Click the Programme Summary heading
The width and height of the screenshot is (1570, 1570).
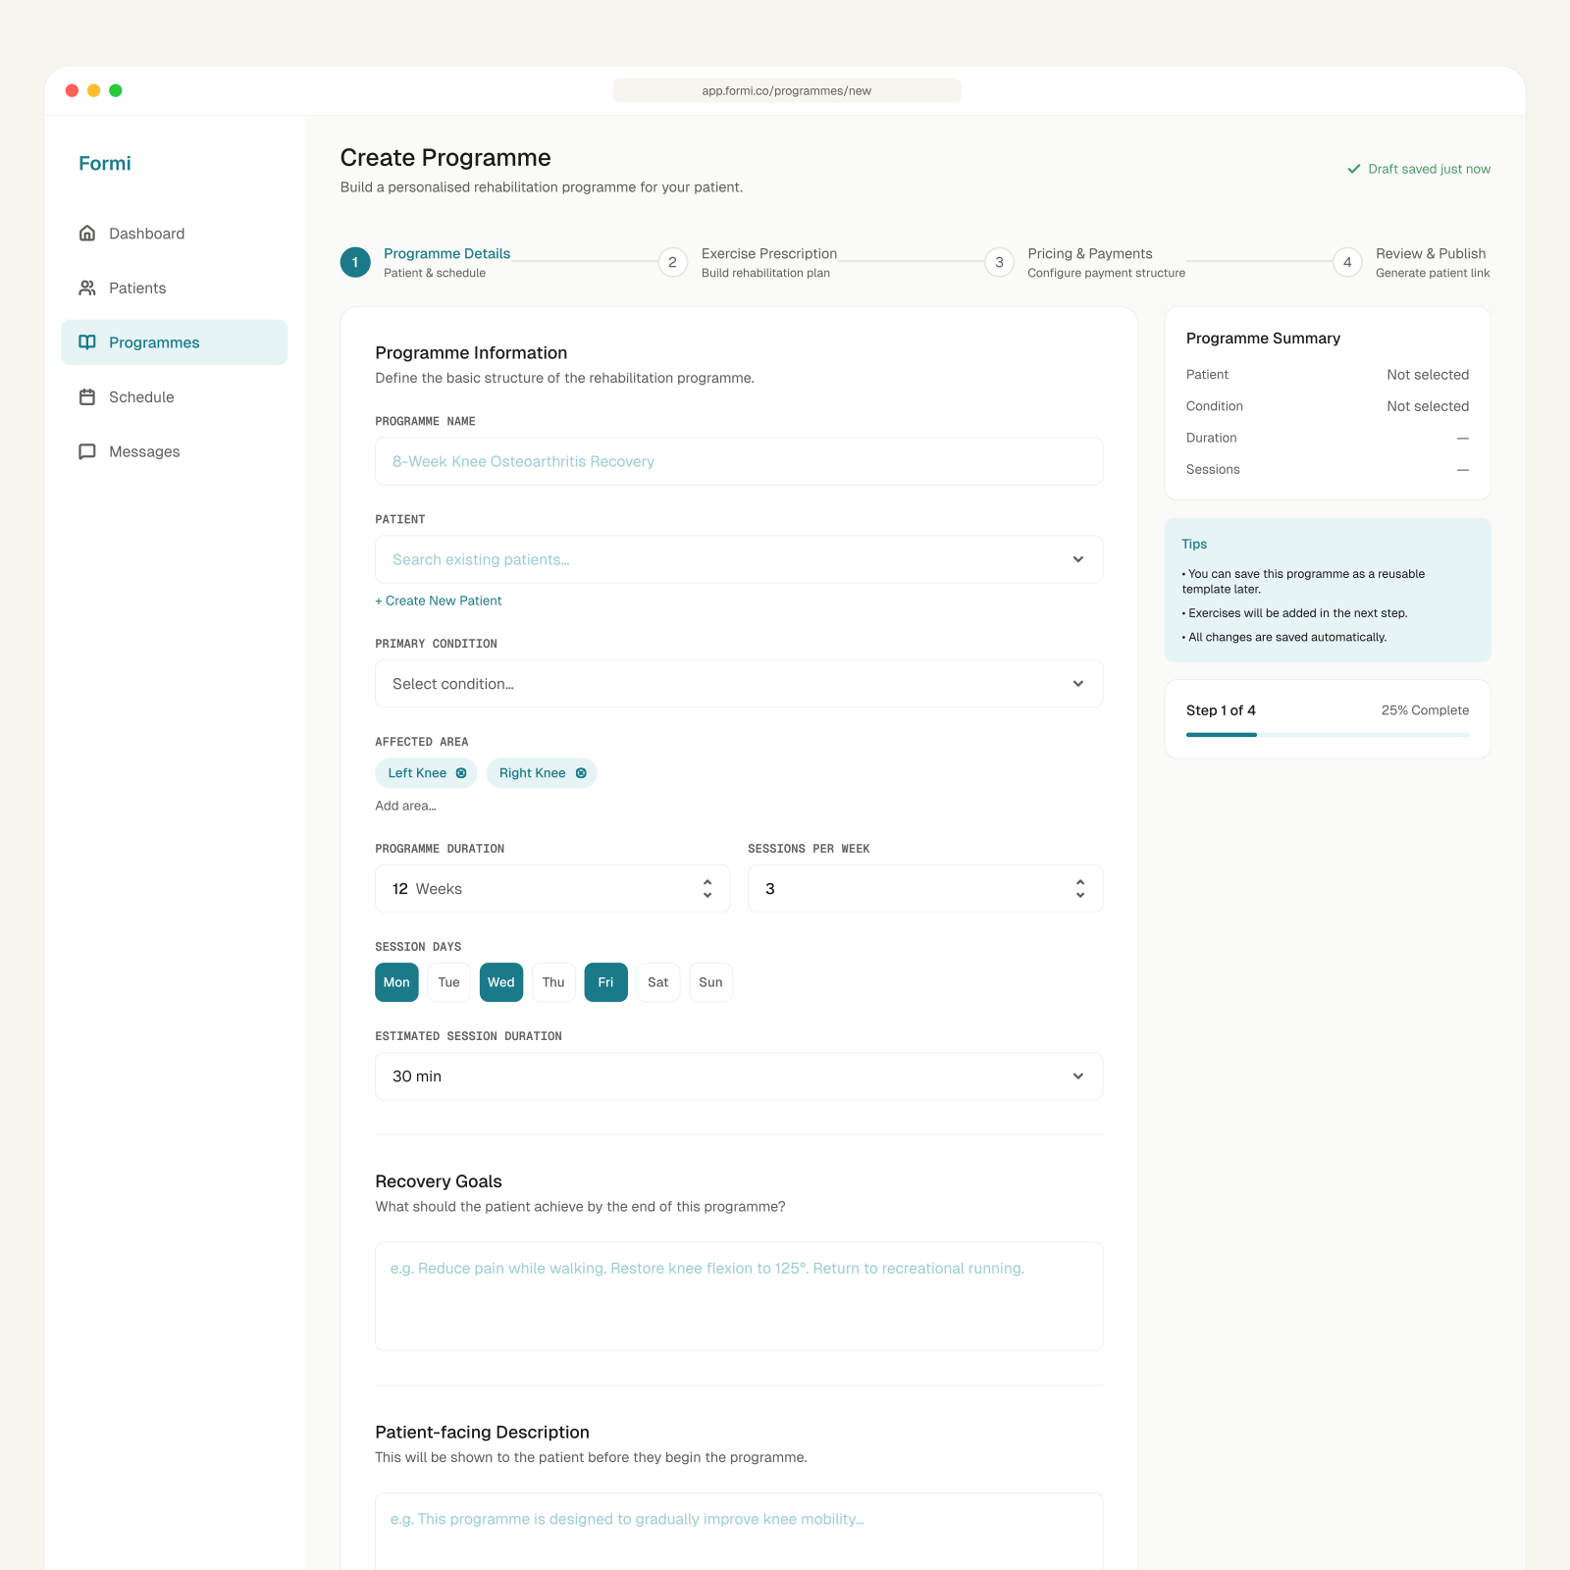[1263, 339]
